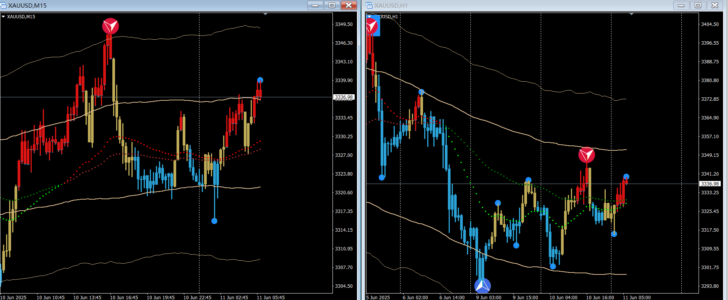Click the XAUUSD,M15 window title text
Screen dimensions: 728x300
[x=28, y=5]
